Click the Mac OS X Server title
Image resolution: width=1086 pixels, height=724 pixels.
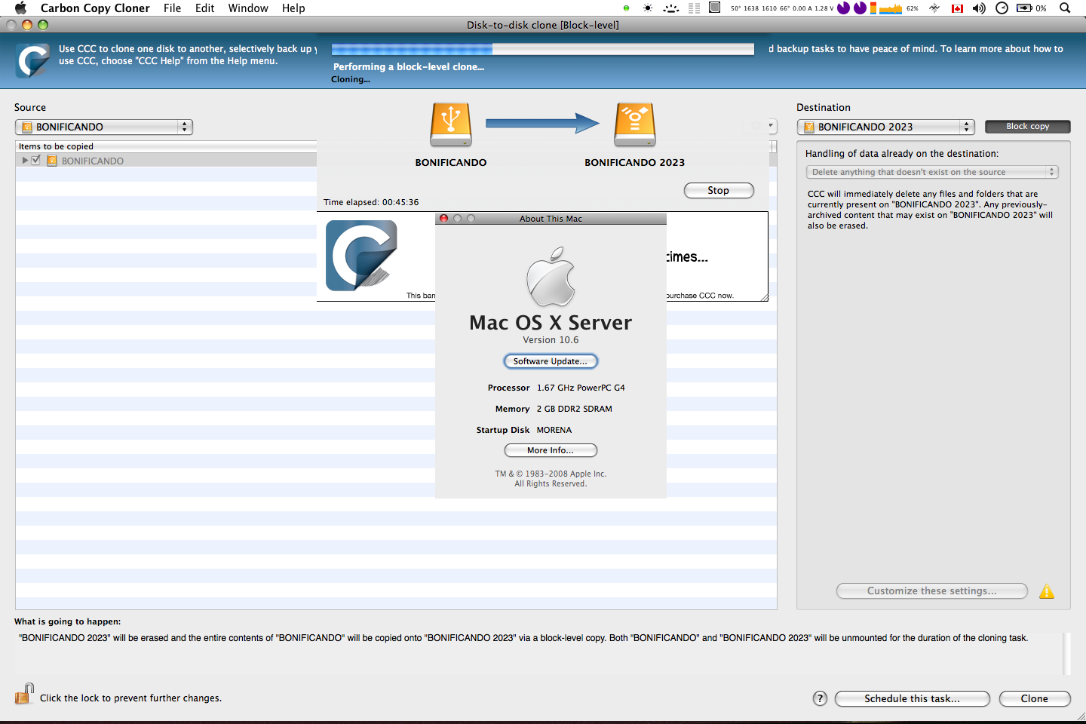551,323
